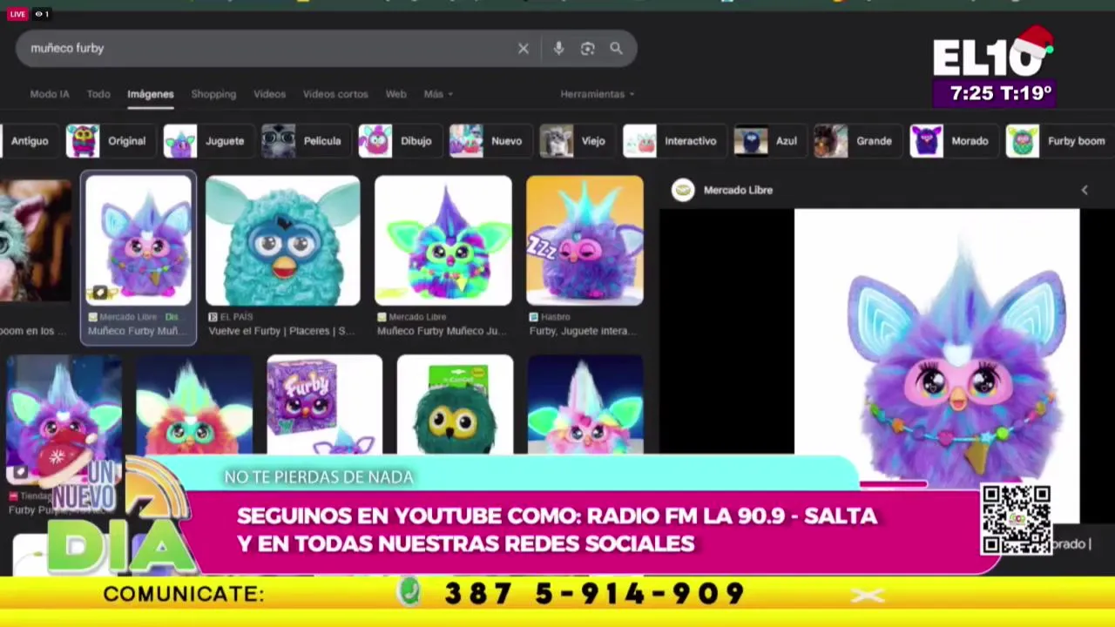Open the Modo IA tab
1115x627 pixels.
tap(50, 94)
